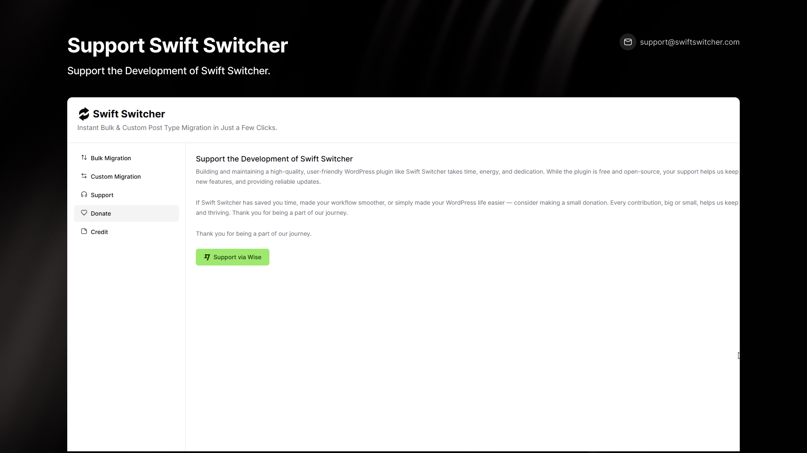Click the Wise logo icon on green button
This screenshot has height=453, width=807.
(x=207, y=257)
